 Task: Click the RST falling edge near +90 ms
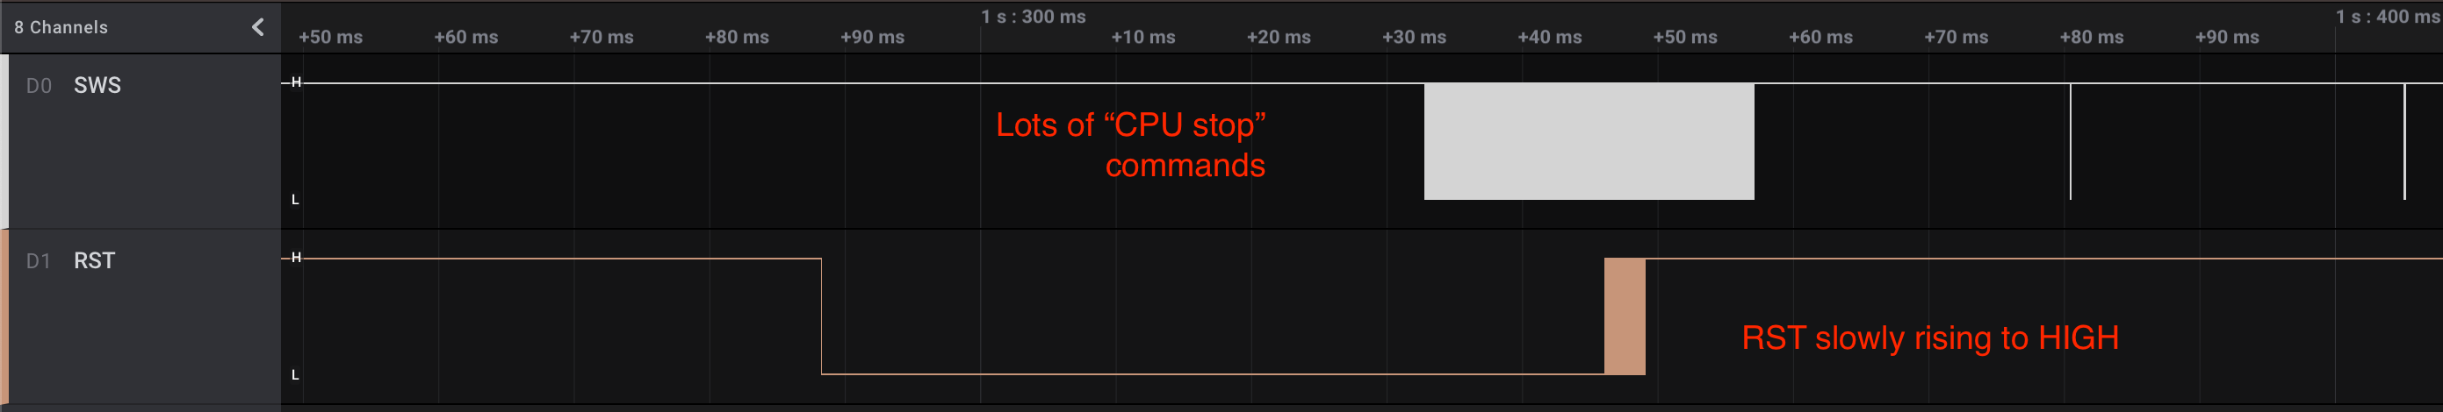pyautogui.click(x=821, y=316)
